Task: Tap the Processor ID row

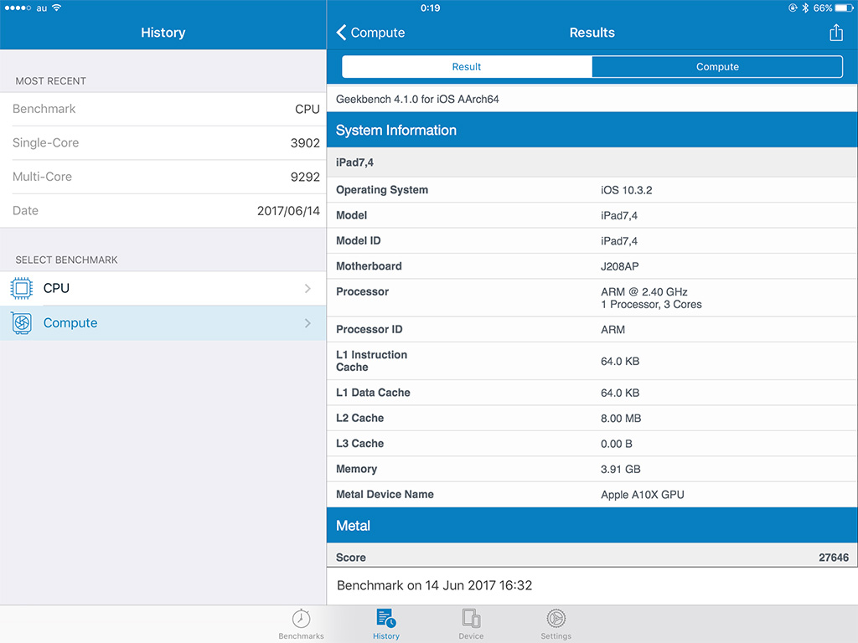Action: [x=592, y=330]
